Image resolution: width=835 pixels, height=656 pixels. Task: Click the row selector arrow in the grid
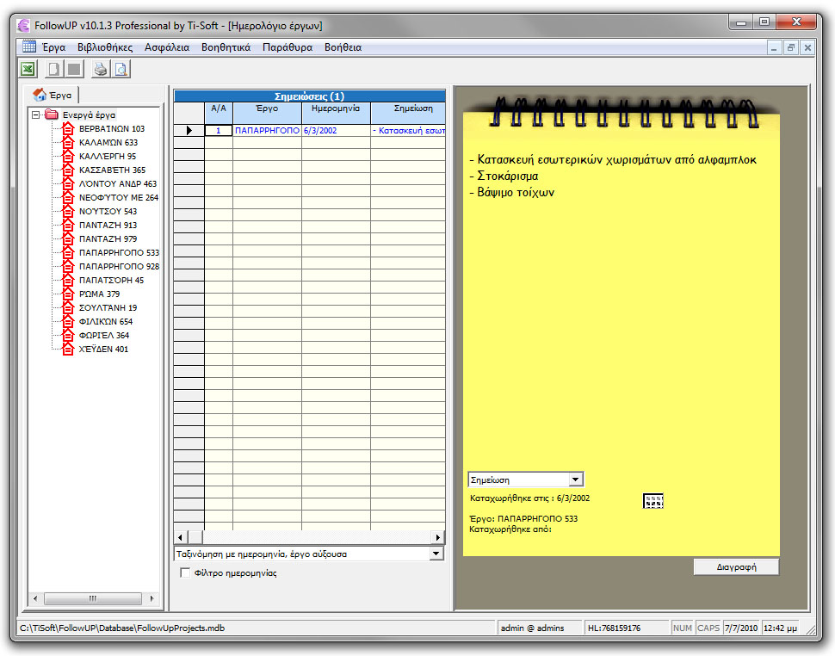(189, 130)
